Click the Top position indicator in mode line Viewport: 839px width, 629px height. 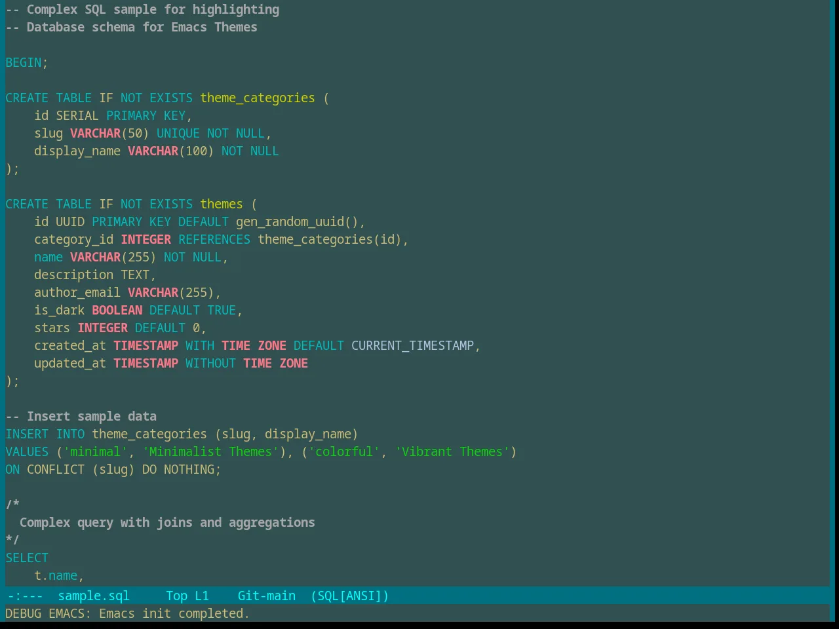pyautogui.click(x=177, y=596)
